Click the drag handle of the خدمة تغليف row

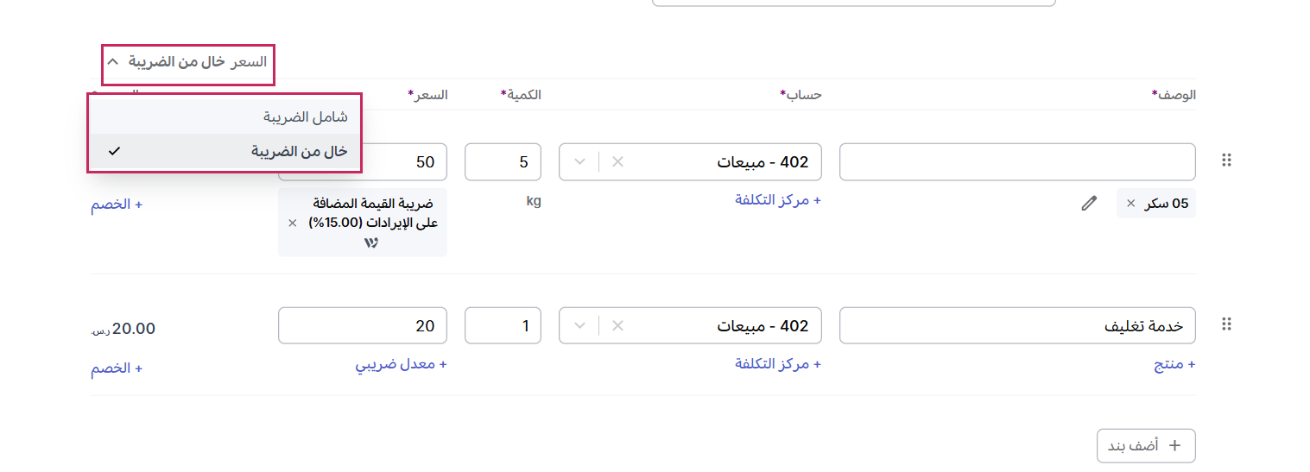[x=1225, y=324]
